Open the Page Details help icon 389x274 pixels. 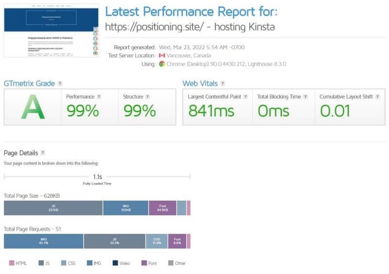pyautogui.click(x=43, y=153)
